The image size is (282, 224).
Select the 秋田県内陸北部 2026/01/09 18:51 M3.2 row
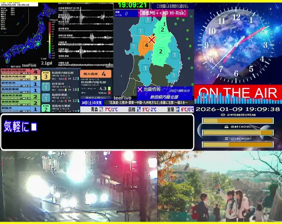tap(20, 77)
